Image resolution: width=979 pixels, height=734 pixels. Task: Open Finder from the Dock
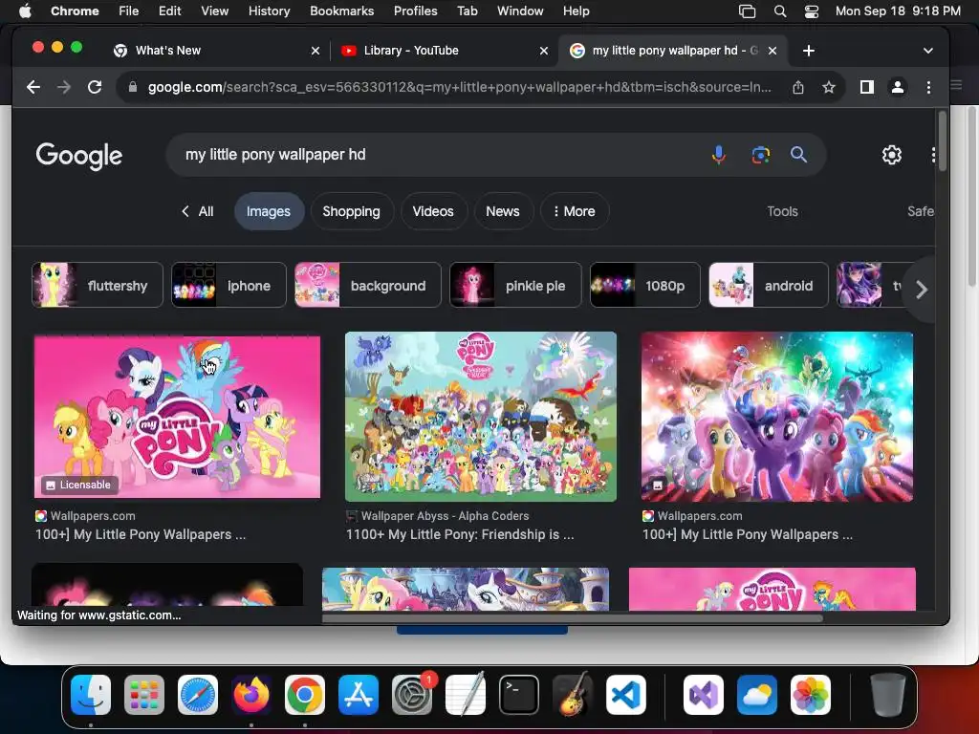[x=91, y=695]
